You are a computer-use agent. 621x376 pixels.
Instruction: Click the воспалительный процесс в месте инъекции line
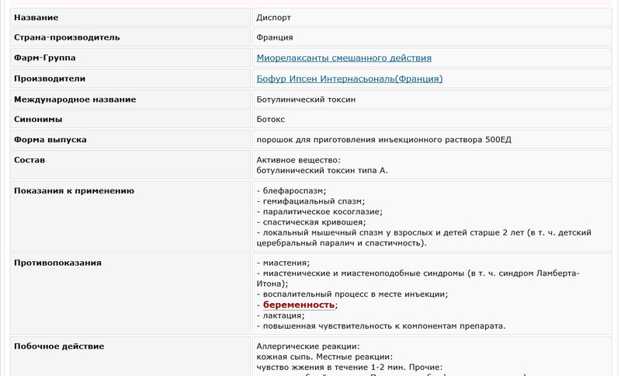[x=352, y=294]
